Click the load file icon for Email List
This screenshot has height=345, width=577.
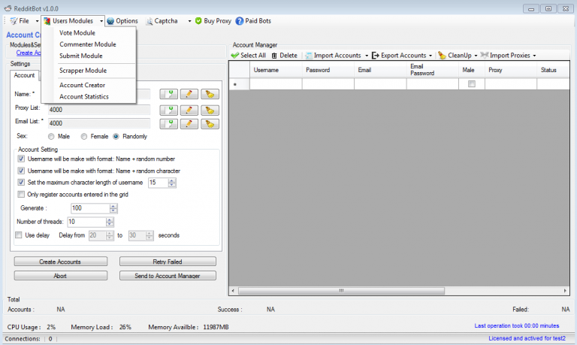click(169, 123)
